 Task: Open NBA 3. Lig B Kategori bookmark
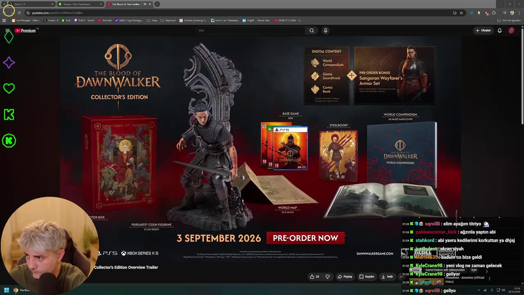(129, 20)
